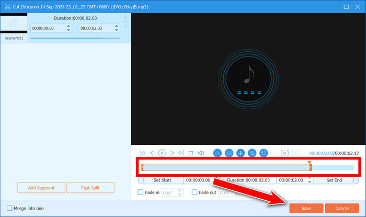Click the Add Segment button
The width and height of the screenshot is (366, 217).
[41, 188]
